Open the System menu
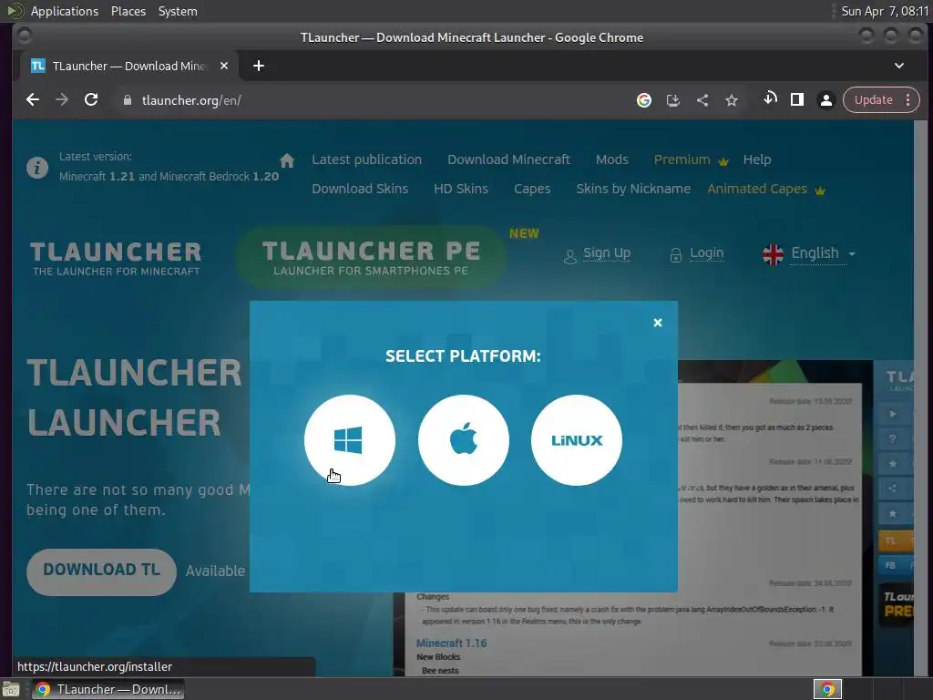 point(178,11)
